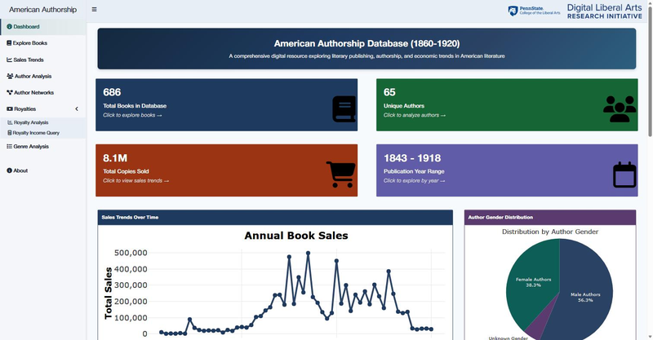Click the 300,000 y-axis label
Image resolution: width=653 pixels, height=340 pixels.
[131, 285]
